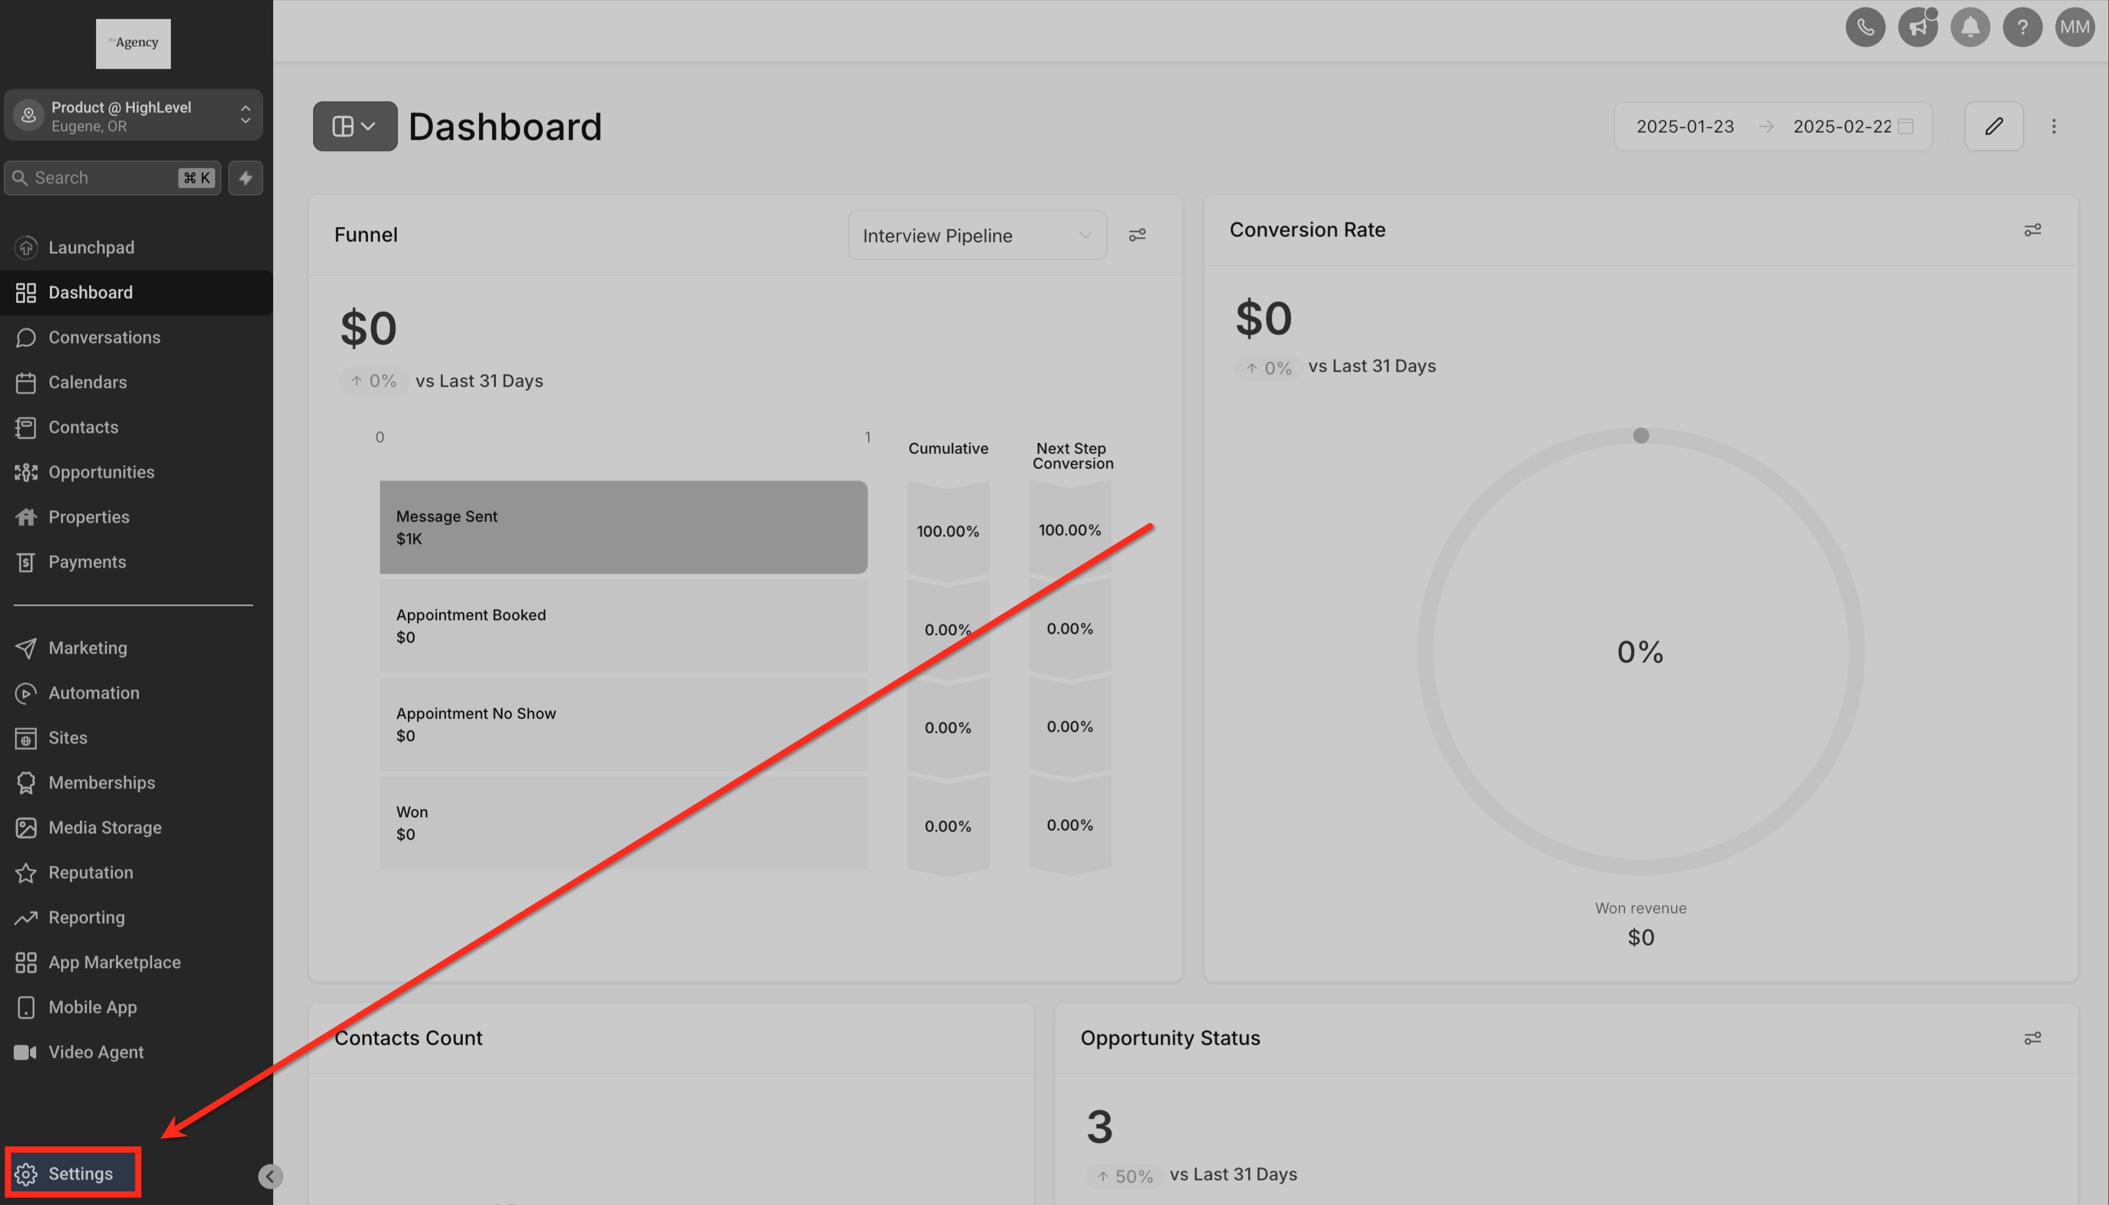Image resolution: width=2109 pixels, height=1205 pixels.
Task: Click the help question mark icon
Action: [2022, 27]
